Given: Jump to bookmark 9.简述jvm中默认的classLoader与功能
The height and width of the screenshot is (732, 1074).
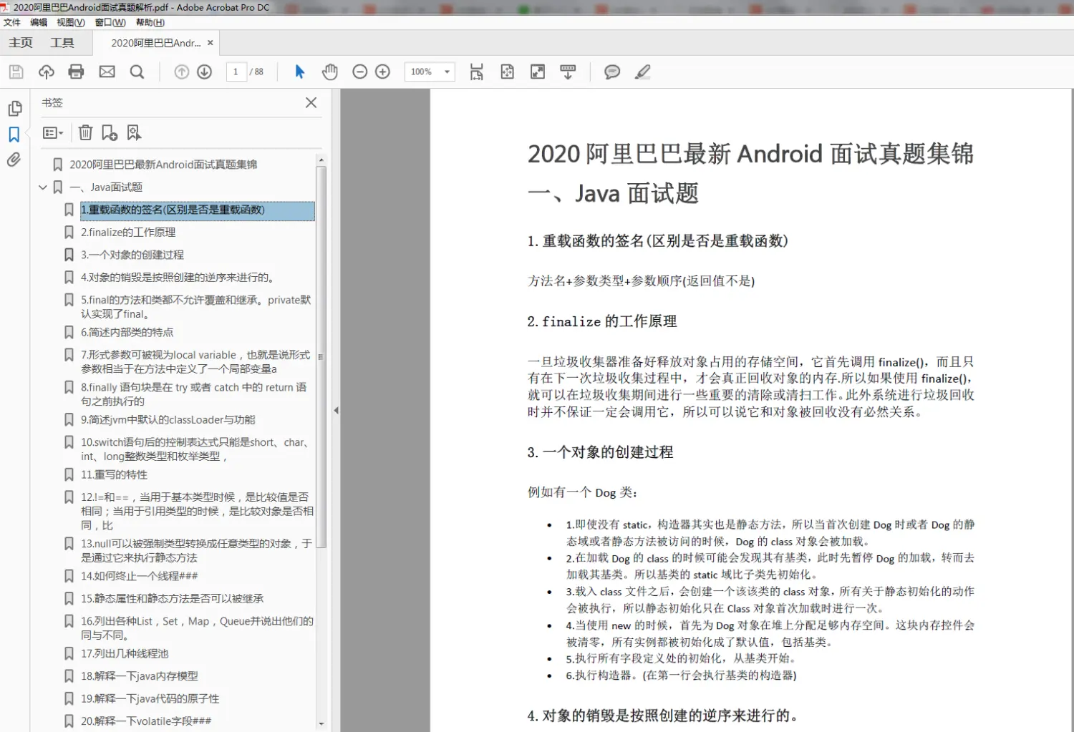Looking at the screenshot, I should pos(168,420).
